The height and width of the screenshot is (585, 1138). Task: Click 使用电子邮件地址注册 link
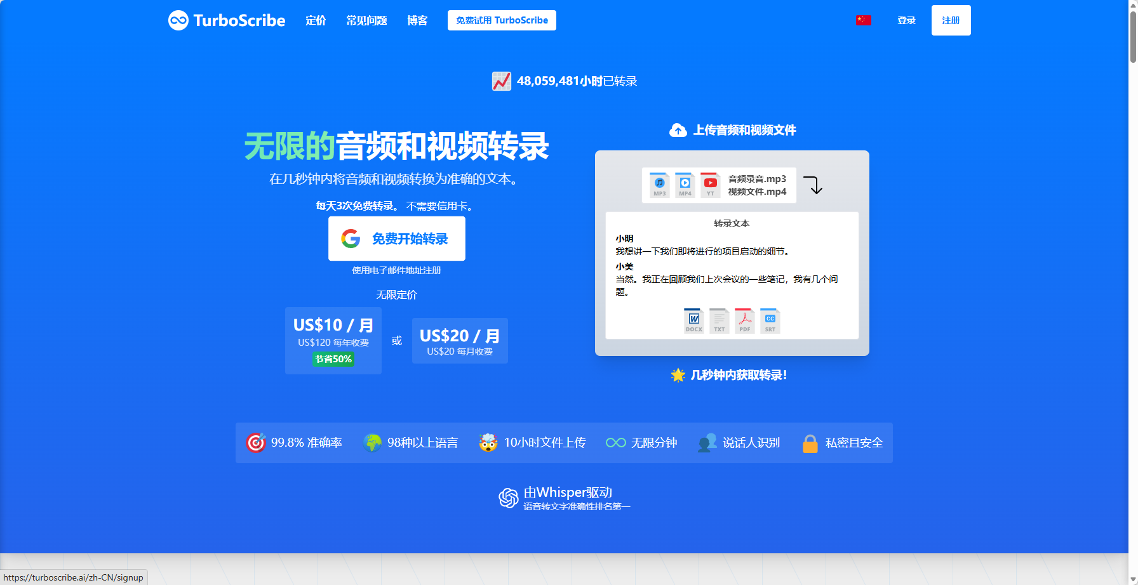click(x=397, y=270)
